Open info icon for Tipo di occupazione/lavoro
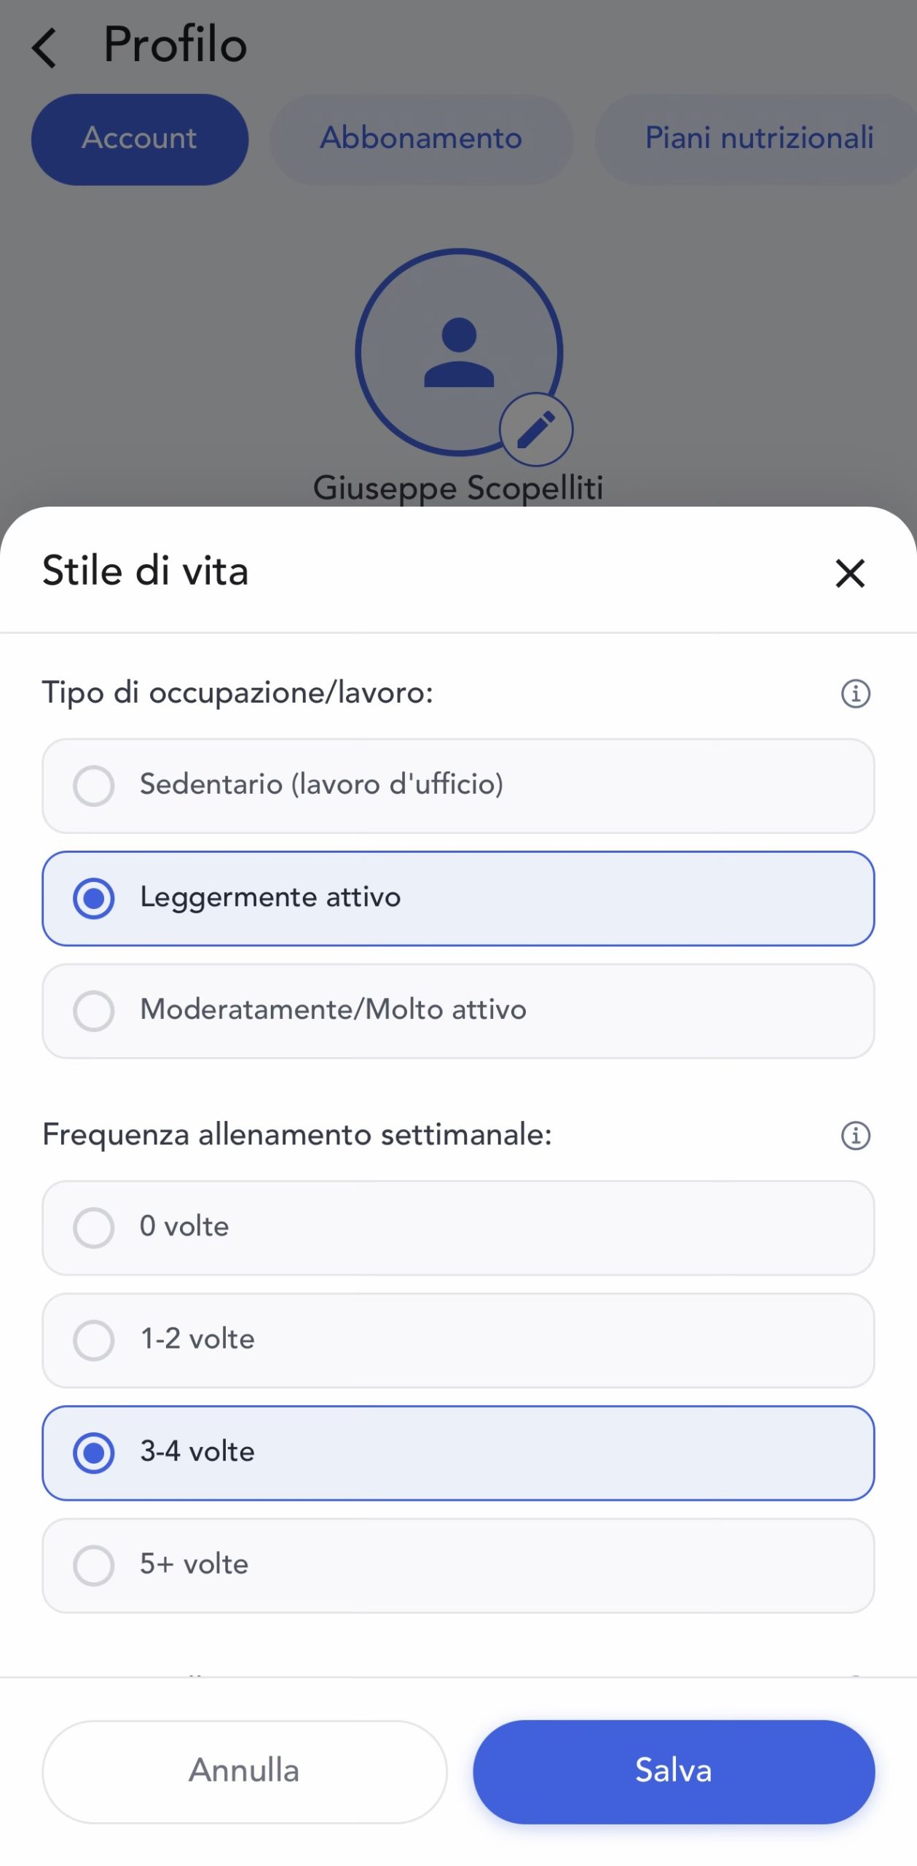The image size is (917, 1866). pos(855,693)
